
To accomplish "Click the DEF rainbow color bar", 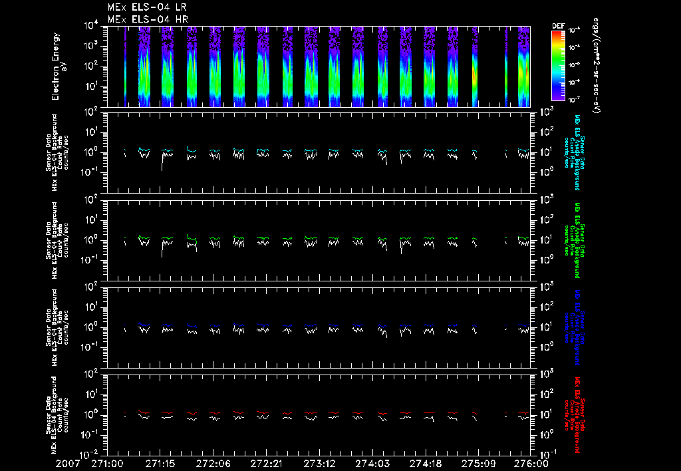I will click(558, 66).
